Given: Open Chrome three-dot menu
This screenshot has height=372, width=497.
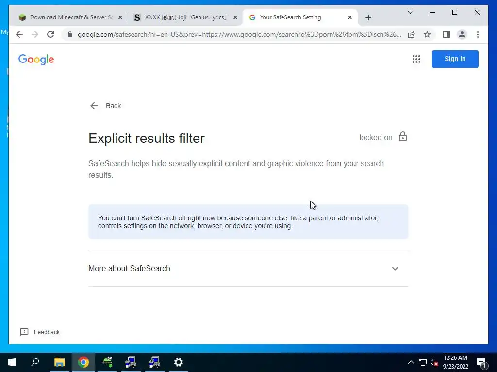Looking at the screenshot, I should pyautogui.click(x=478, y=34).
